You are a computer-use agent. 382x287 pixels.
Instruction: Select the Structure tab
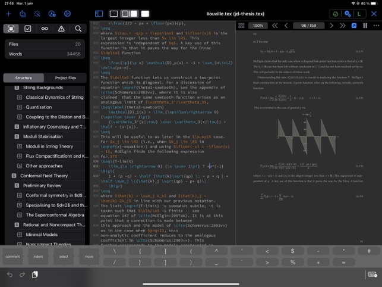[x=24, y=77]
